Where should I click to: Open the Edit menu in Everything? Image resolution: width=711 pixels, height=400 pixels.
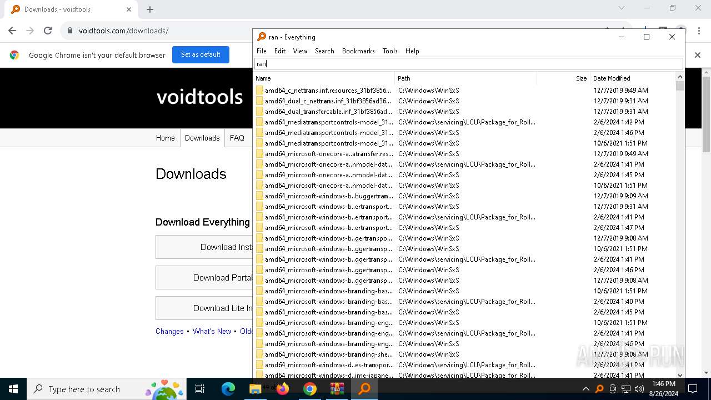[x=280, y=51]
